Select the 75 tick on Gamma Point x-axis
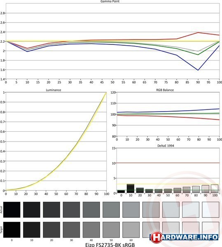The image size is (222, 247). tap(166, 82)
